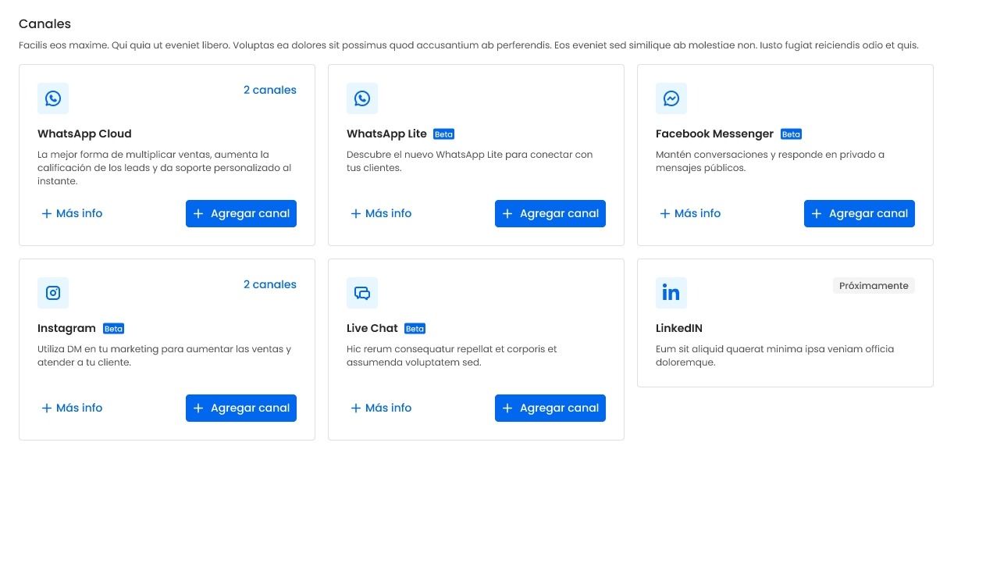Click the Live Chat bubbles icon
This screenshot has height=578, width=986.
[x=362, y=293]
